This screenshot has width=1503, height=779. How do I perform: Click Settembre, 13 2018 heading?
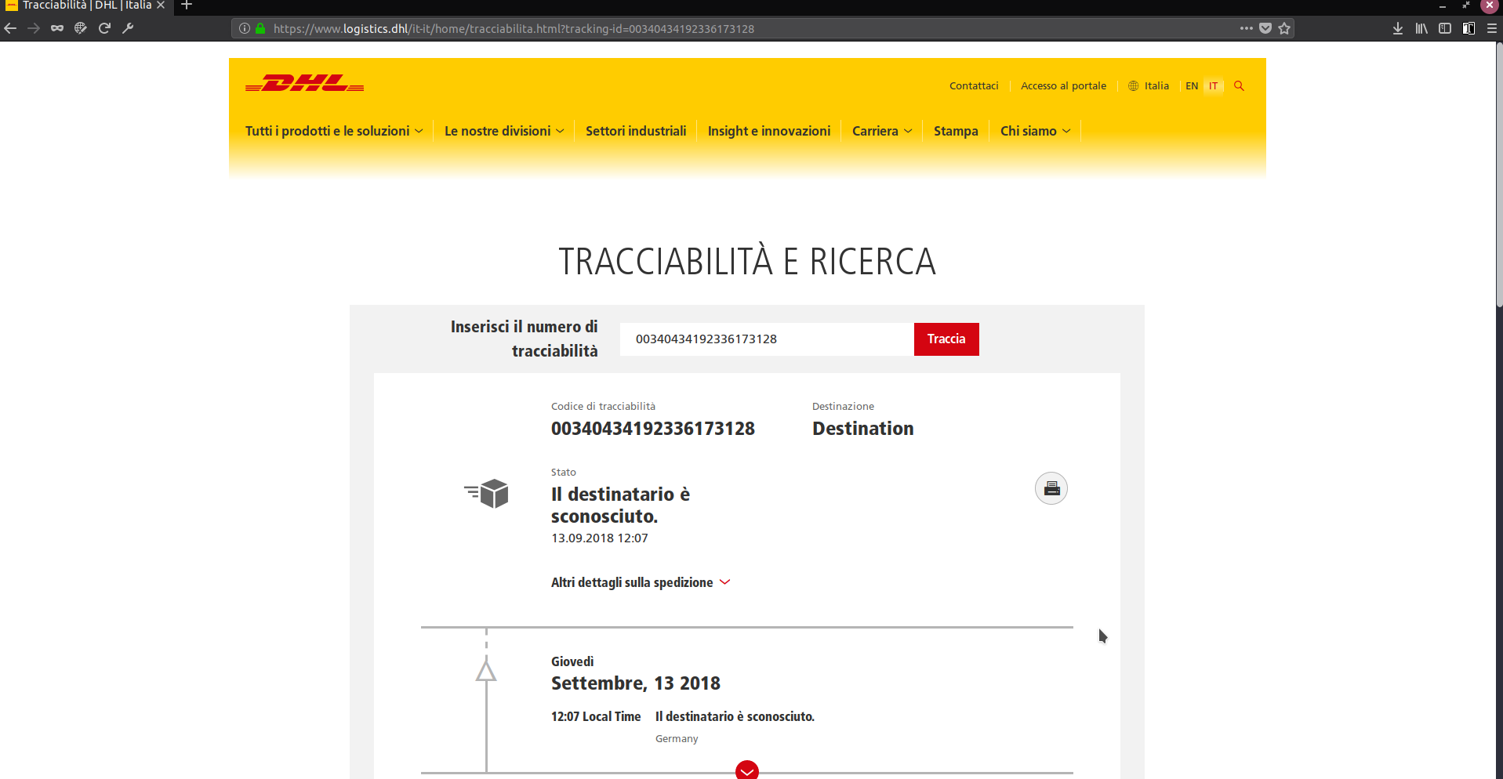tap(636, 683)
